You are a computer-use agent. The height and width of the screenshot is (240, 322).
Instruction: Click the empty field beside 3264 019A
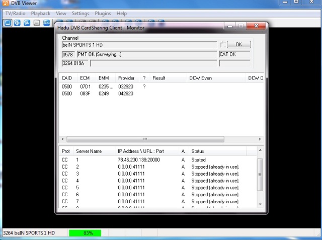coord(153,63)
